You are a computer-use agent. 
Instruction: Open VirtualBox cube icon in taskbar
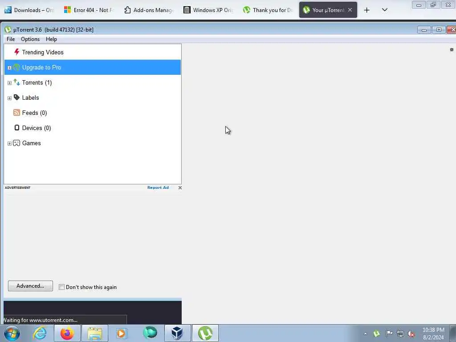click(x=177, y=333)
